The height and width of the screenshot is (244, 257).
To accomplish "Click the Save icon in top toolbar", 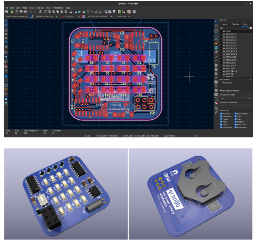I will [x=6, y=11].
